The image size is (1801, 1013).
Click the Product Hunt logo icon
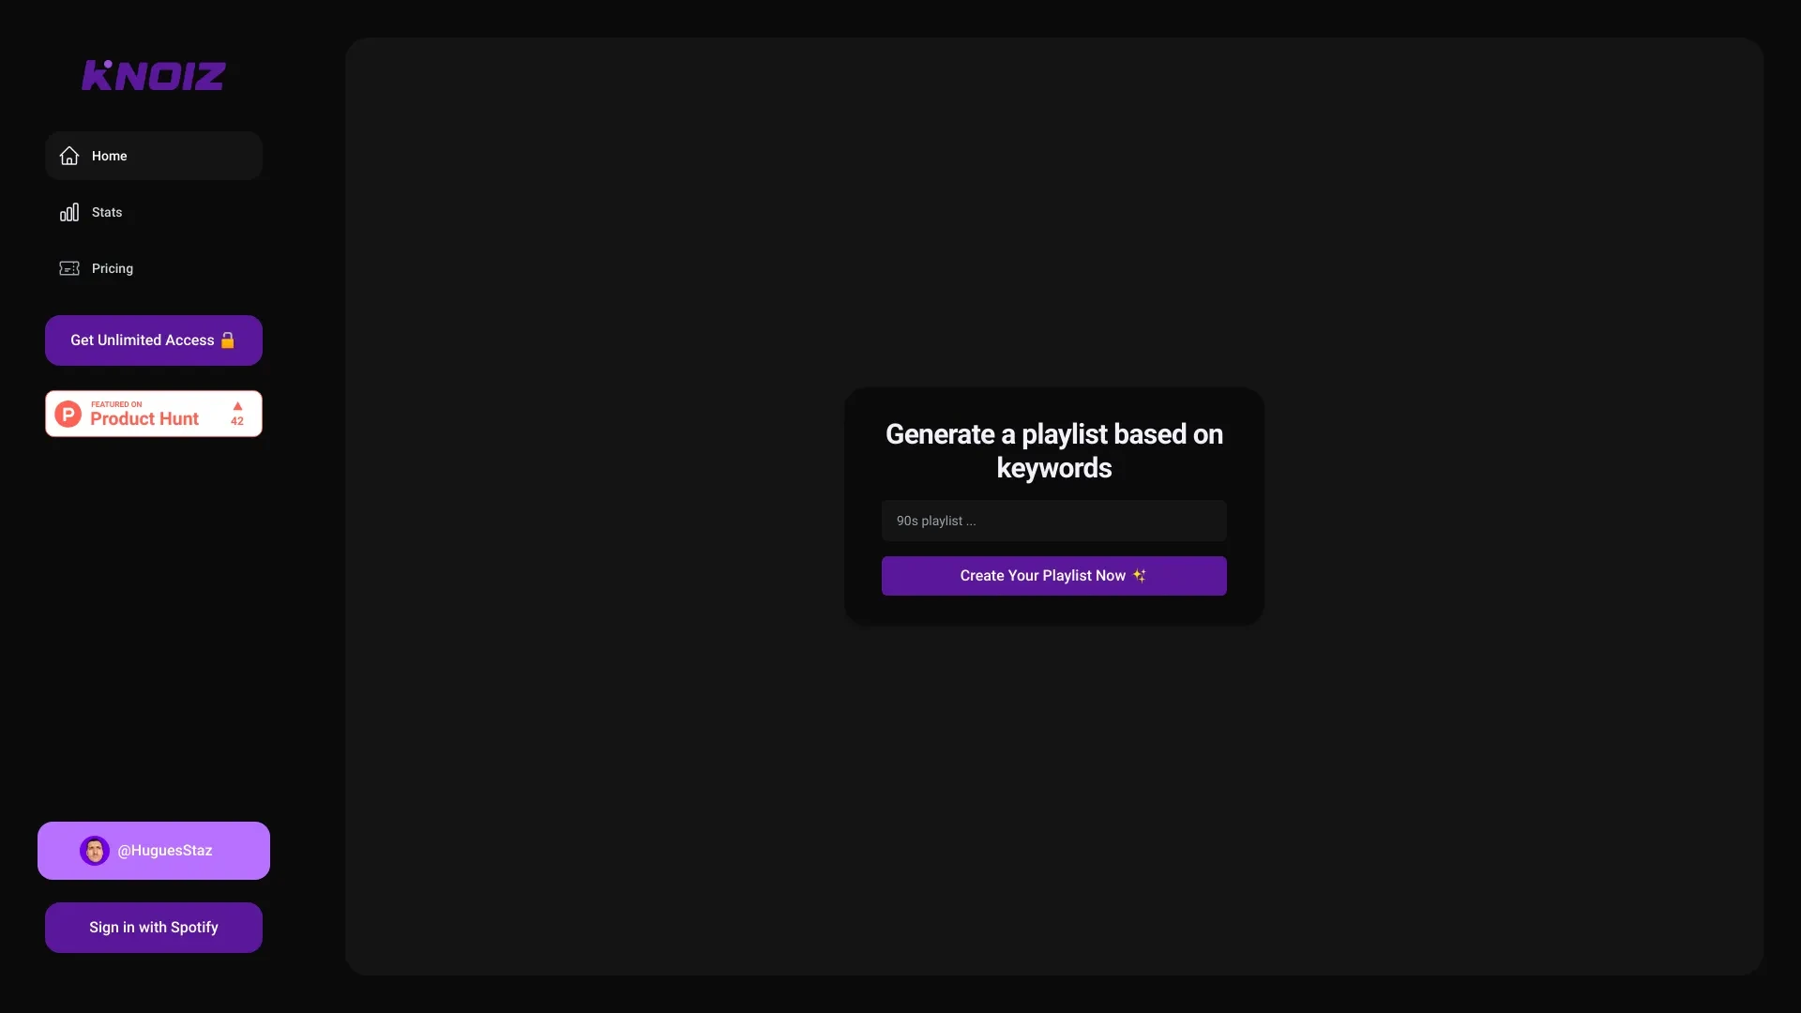[x=68, y=413]
